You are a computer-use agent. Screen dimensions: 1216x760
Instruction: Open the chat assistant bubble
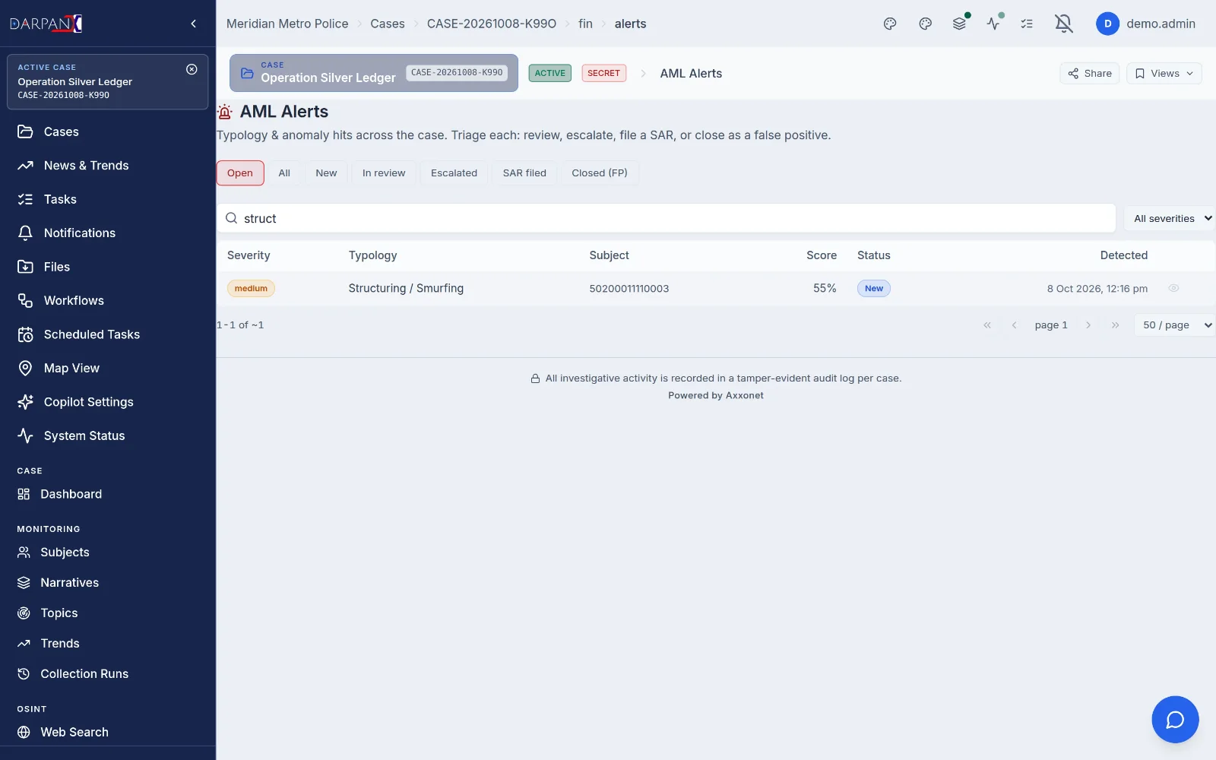pos(1175,719)
